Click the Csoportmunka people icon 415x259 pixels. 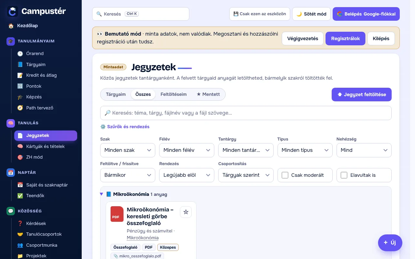pos(20,245)
